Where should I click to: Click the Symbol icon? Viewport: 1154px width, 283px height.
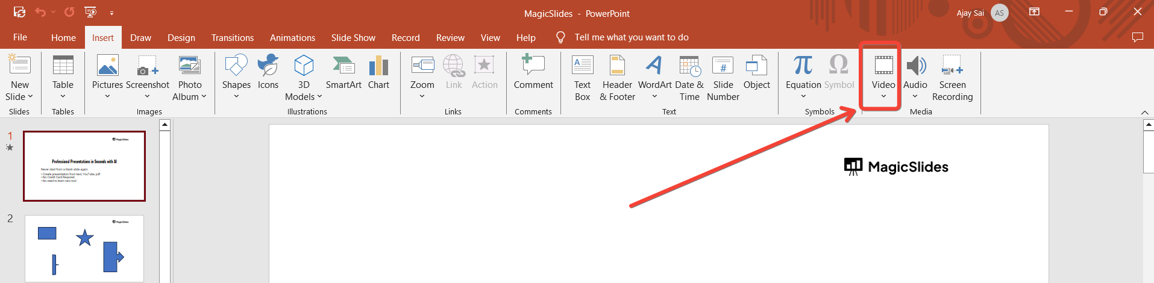[x=838, y=64]
